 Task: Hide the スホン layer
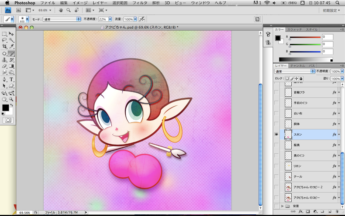pyautogui.click(x=276, y=134)
